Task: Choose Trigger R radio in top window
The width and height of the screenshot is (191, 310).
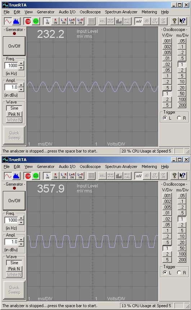Action: click(179, 118)
